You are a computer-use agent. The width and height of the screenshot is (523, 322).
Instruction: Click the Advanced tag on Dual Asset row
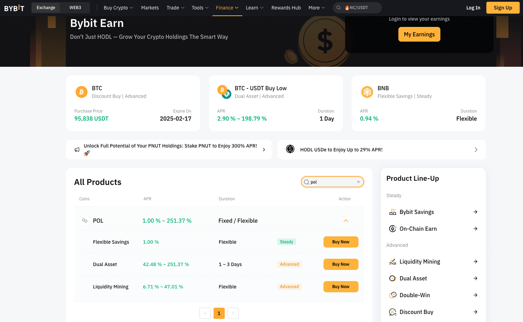pos(290,264)
